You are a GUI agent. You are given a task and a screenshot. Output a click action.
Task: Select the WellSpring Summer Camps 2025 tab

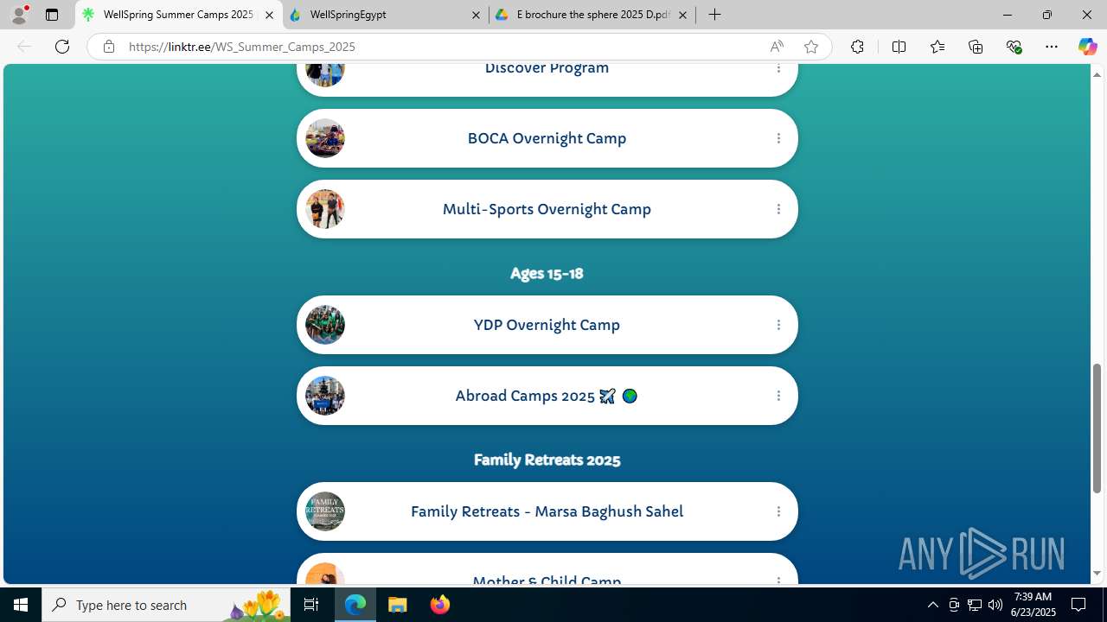click(178, 15)
